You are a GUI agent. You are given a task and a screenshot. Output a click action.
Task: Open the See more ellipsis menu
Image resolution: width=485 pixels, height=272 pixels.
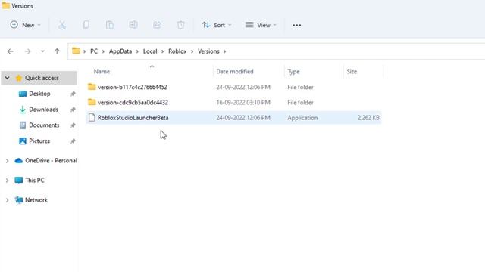tap(296, 25)
